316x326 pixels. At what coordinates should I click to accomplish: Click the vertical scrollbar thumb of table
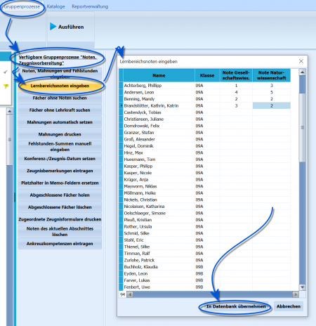pyautogui.click(x=302, y=127)
